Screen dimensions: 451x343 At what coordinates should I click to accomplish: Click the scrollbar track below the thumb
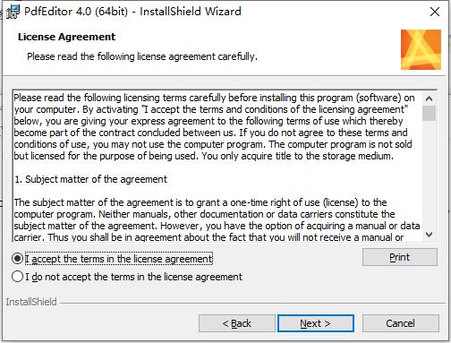click(429, 175)
